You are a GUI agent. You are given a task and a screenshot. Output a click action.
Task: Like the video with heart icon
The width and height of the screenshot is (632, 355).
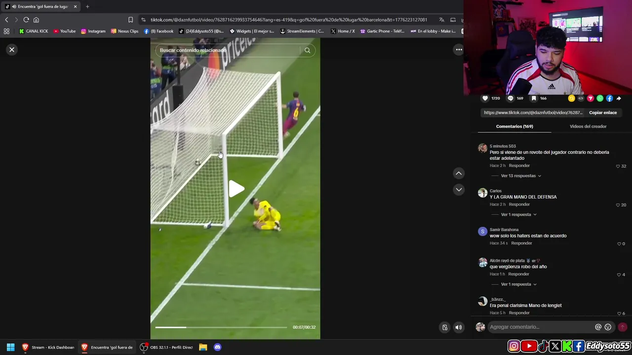485,98
